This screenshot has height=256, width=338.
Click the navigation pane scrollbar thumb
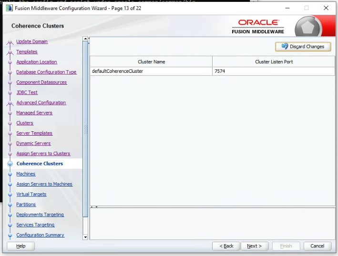(85, 129)
